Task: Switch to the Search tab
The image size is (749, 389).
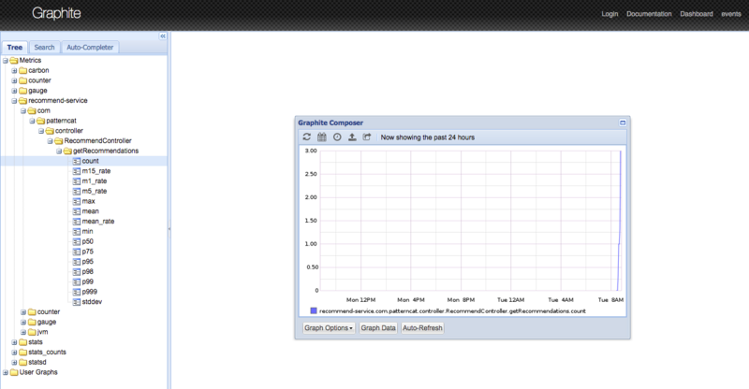Action: tap(44, 48)
